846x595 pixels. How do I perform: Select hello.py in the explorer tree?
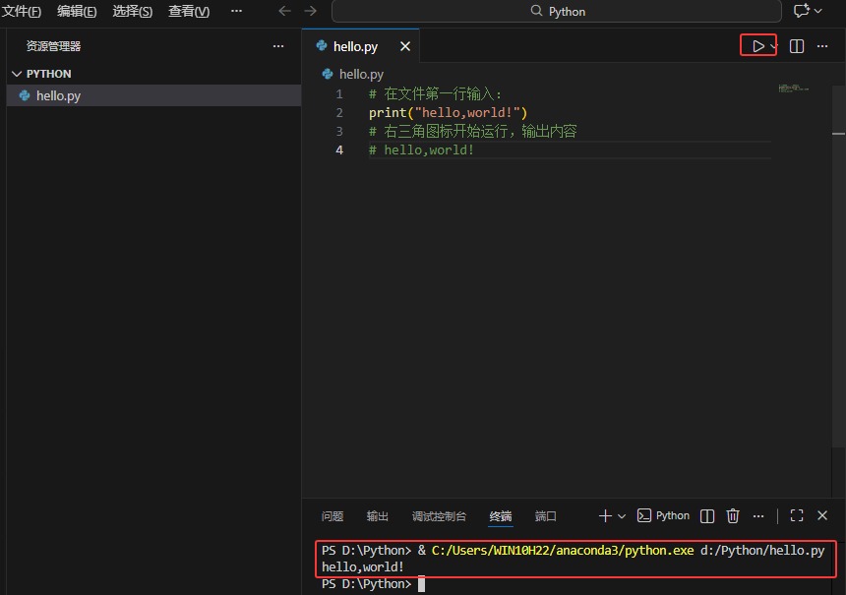(59, 95)
